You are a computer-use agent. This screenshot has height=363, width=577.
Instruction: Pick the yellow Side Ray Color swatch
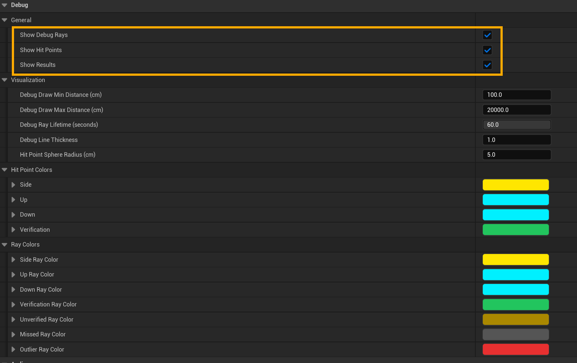pyautogui.click(x=515, y=259)
